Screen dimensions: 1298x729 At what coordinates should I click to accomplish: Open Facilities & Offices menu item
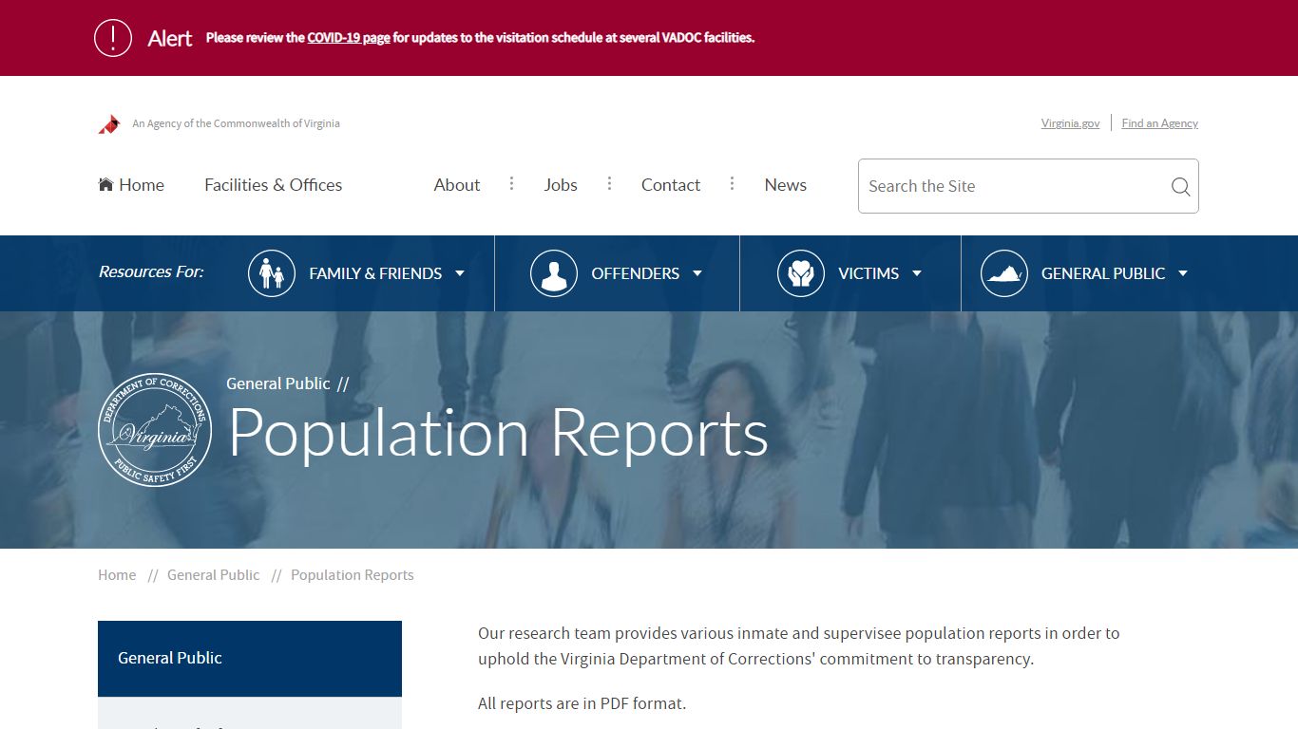(x=274, y=185)
